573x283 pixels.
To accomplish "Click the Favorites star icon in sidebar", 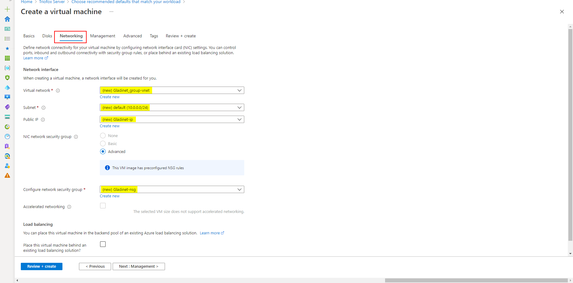I will 7,48.
